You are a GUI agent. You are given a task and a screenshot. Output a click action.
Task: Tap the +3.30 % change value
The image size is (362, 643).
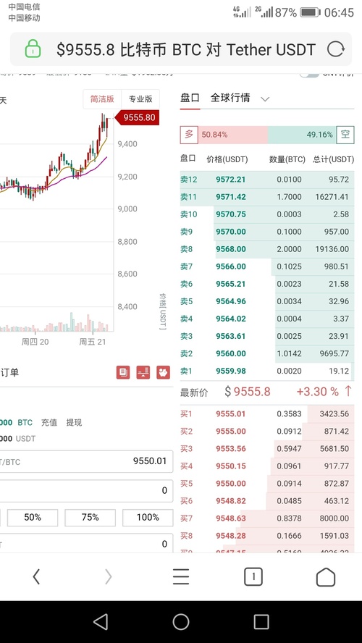[318, 392]
